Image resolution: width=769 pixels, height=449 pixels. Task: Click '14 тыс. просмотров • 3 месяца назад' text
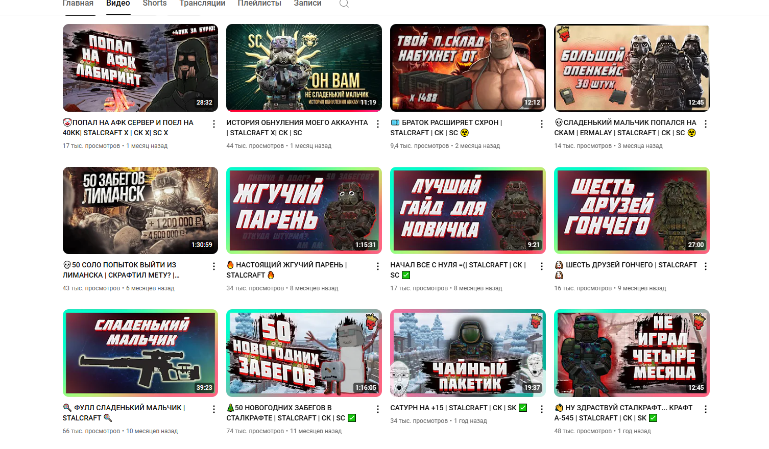(608, 146)
